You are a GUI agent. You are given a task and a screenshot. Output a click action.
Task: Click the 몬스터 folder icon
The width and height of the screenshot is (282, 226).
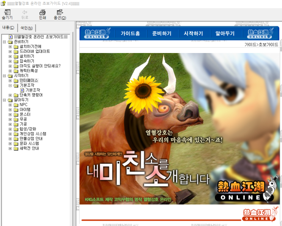point(16,114)
